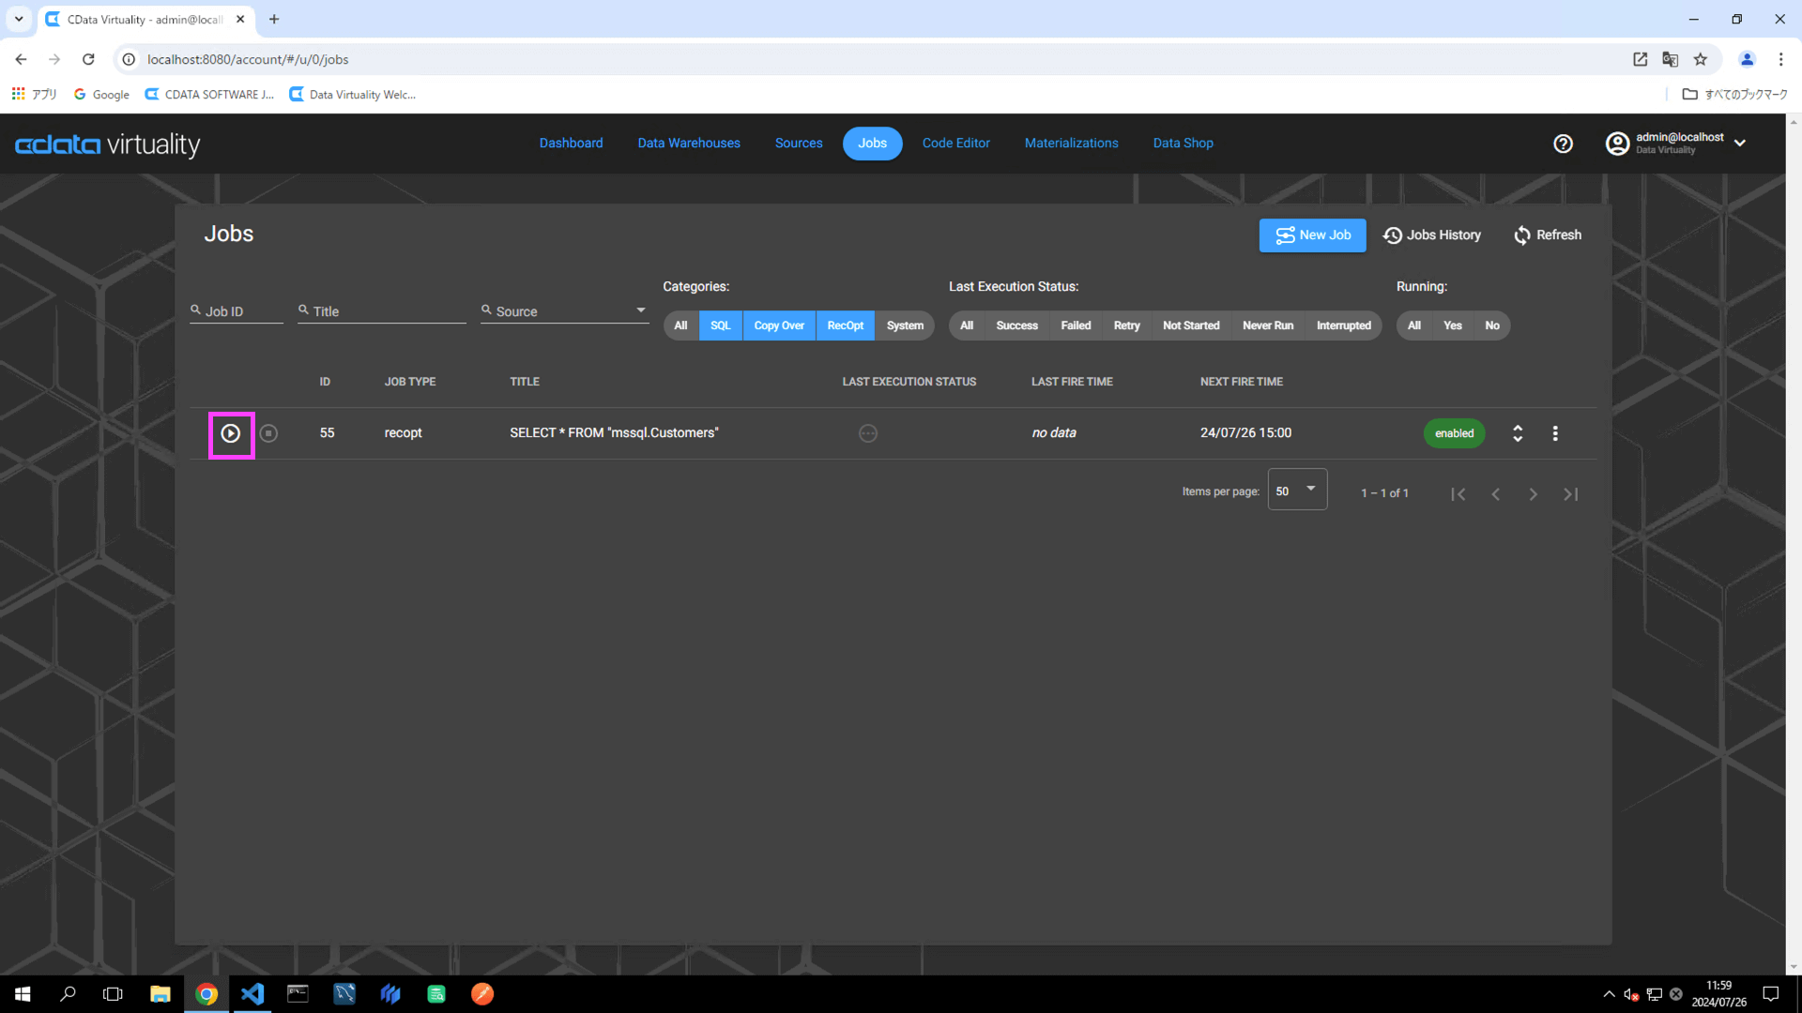1802x1013 pixels.
Task: Run job 55 with play icon
Action: tap(231, 433)
